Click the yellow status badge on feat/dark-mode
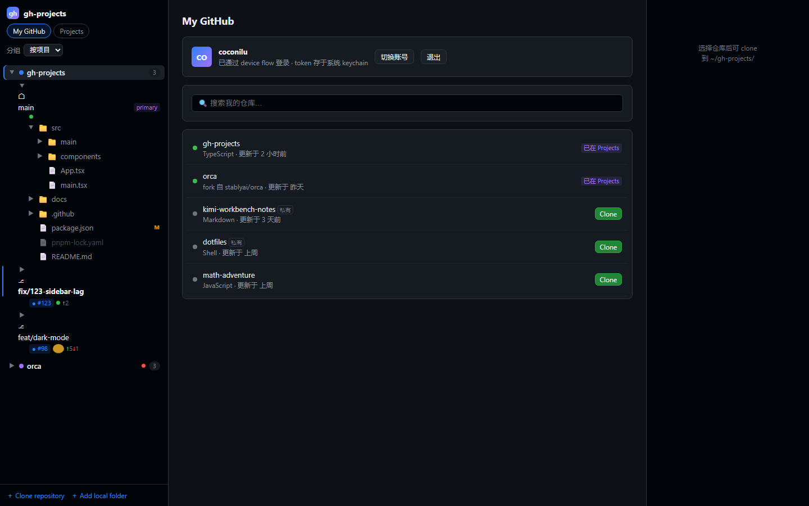 58,349
